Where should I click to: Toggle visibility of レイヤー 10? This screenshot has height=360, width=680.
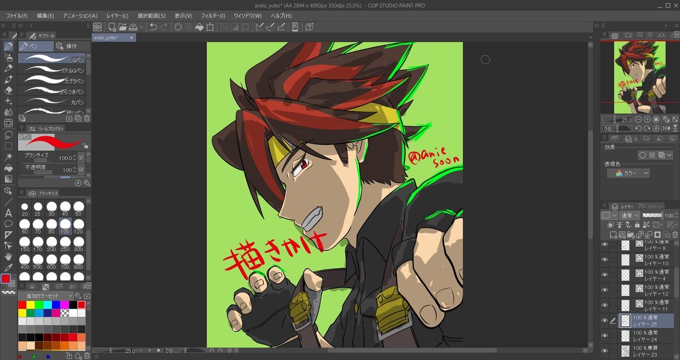605,260
